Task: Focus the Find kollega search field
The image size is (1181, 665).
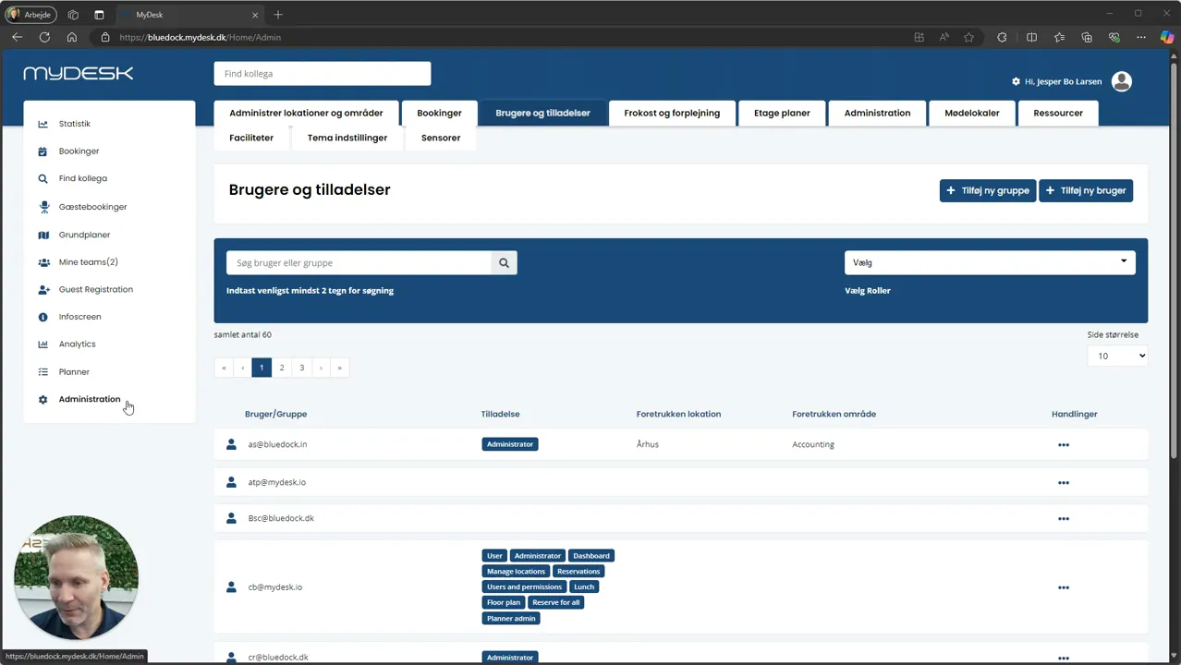Action: click(x=323, y=74)
